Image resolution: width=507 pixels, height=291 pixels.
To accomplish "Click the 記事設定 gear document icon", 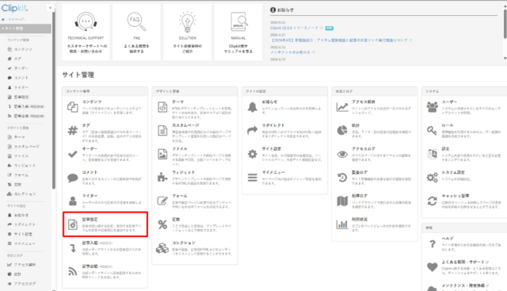I will tap(73, 224).
